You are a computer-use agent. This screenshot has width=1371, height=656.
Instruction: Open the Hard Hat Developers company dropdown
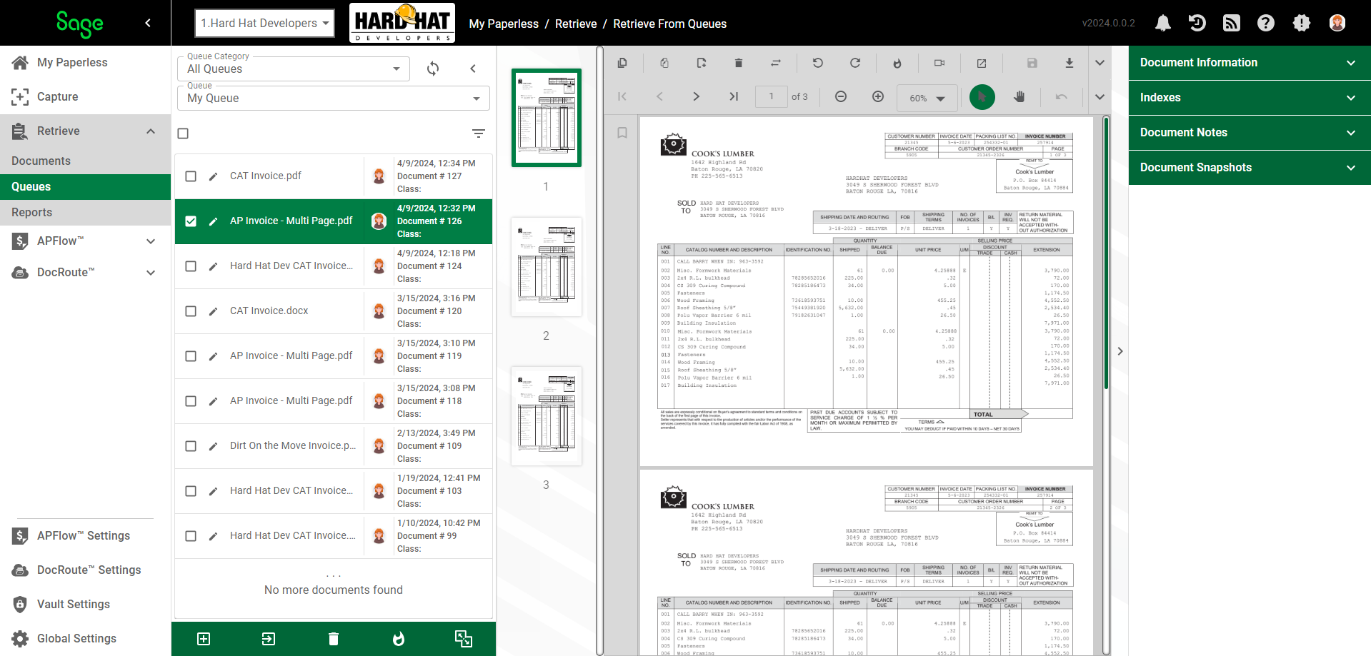click(x=264, y=23)
